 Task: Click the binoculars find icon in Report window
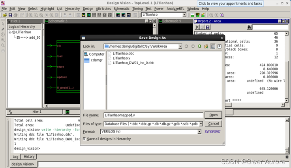tap(249, 27)
